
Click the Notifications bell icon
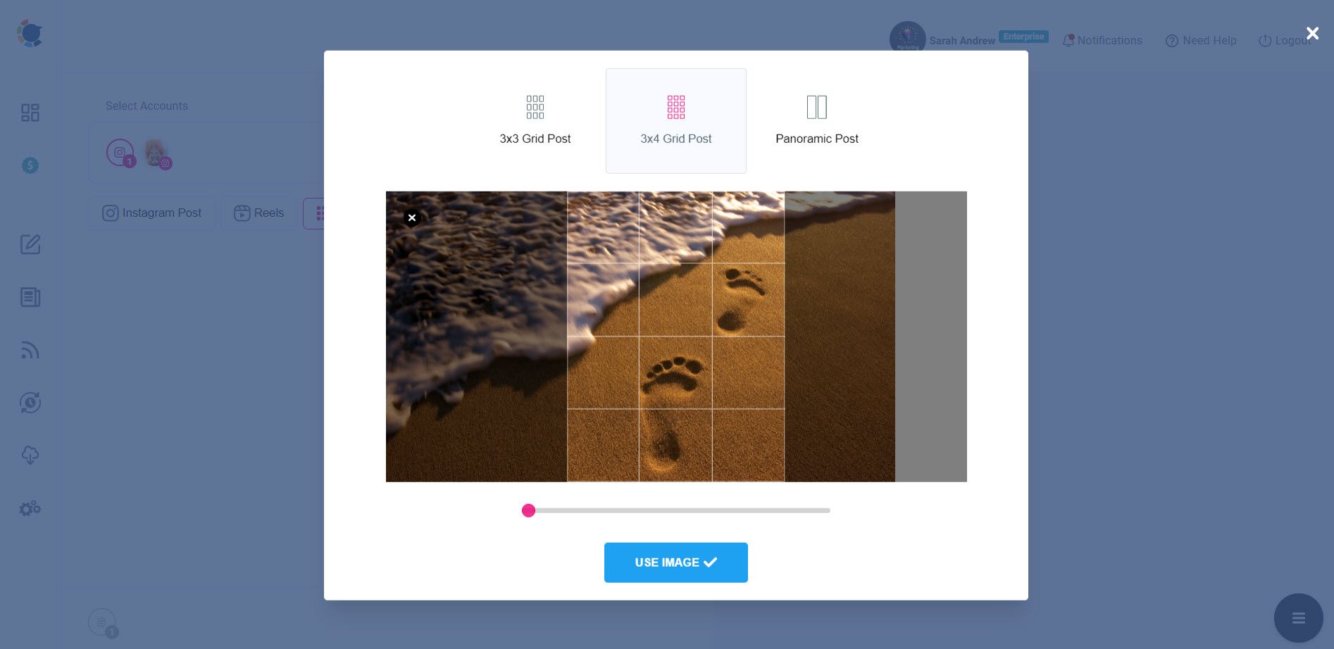pyautogui.click(x=1102, y=40)
